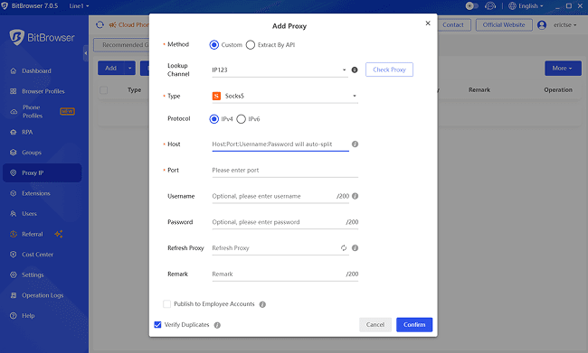Screen dimensions: 588x353
Task: Click the Cloud Phone announcement link
Action: tap(128, 24)
